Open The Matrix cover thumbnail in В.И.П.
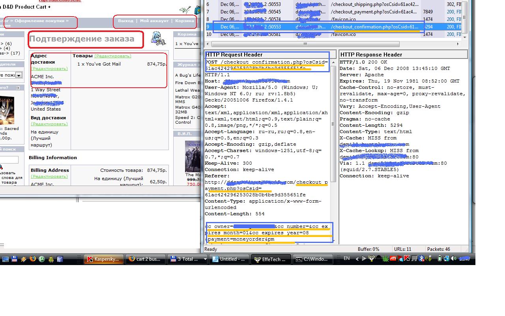Screen dimensions: 505x316 click(x=193, y=156)
